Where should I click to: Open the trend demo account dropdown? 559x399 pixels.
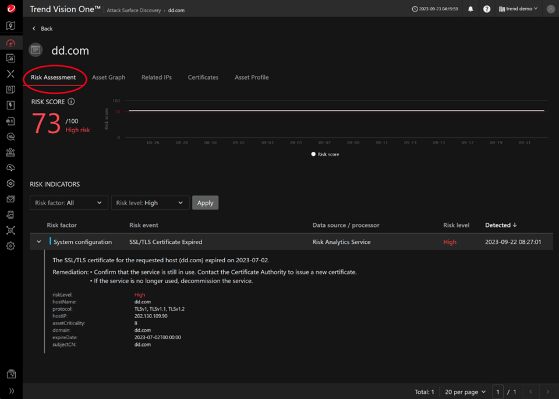pyautogui.click(x=518, y=9)
